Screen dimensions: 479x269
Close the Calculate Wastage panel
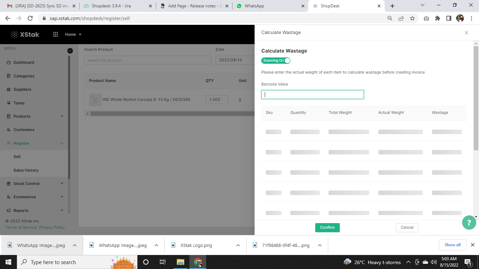(466, 33)
